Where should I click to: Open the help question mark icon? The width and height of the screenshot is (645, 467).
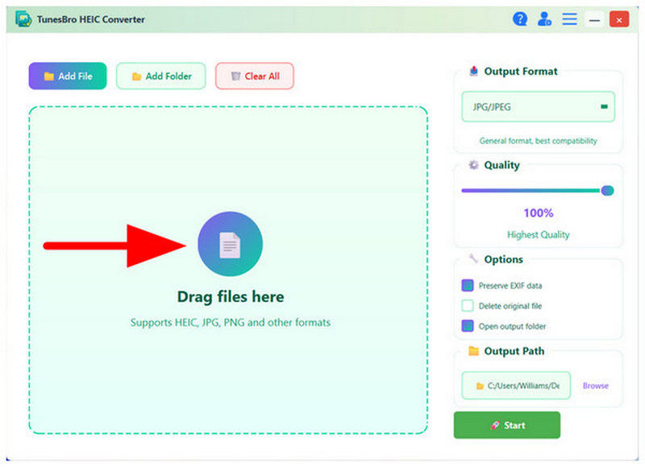point(520,19)
